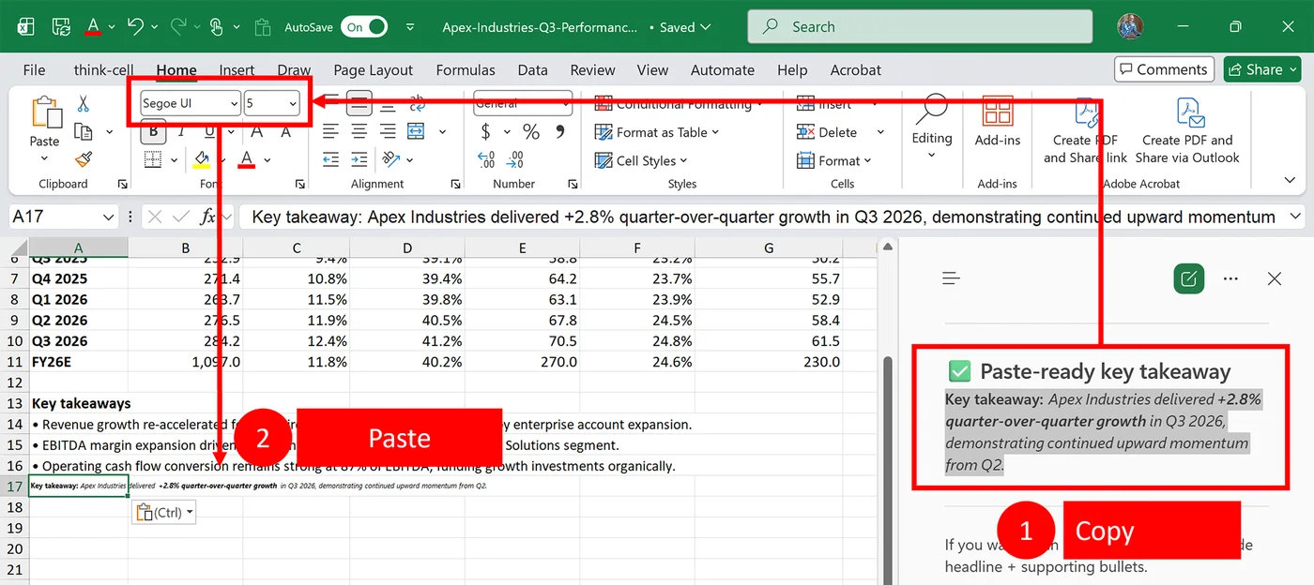1314x585 pixels.
Task: Open side pane more options ellipsis
Action: (1230, 278)
